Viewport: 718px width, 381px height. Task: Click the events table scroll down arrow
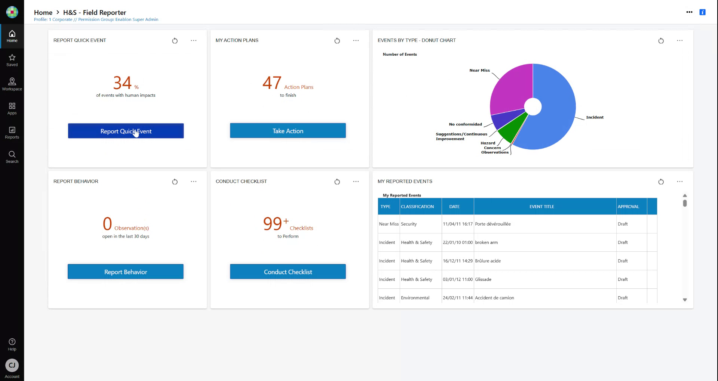coord(685,300)
